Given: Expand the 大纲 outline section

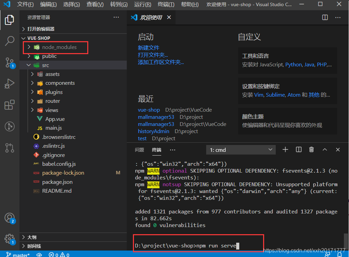Looking at the screenshot, I should (x=73, y=237).
